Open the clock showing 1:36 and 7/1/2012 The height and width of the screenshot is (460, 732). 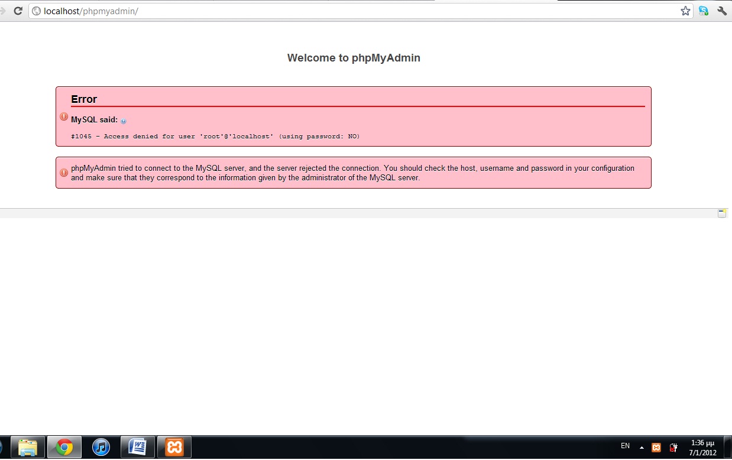702,448
